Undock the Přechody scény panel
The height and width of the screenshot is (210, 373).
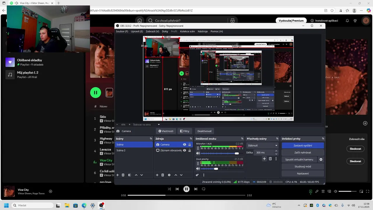click(x=277, y=139)
